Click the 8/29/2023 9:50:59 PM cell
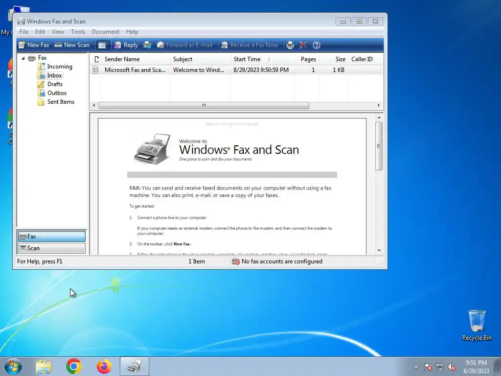The width and height of the screenshot is (501, 376). [261, 70]
